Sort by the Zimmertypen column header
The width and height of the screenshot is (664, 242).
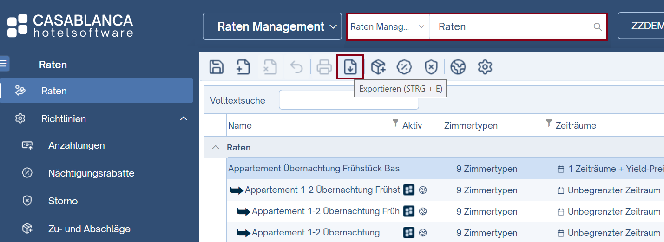click(471, 125)
